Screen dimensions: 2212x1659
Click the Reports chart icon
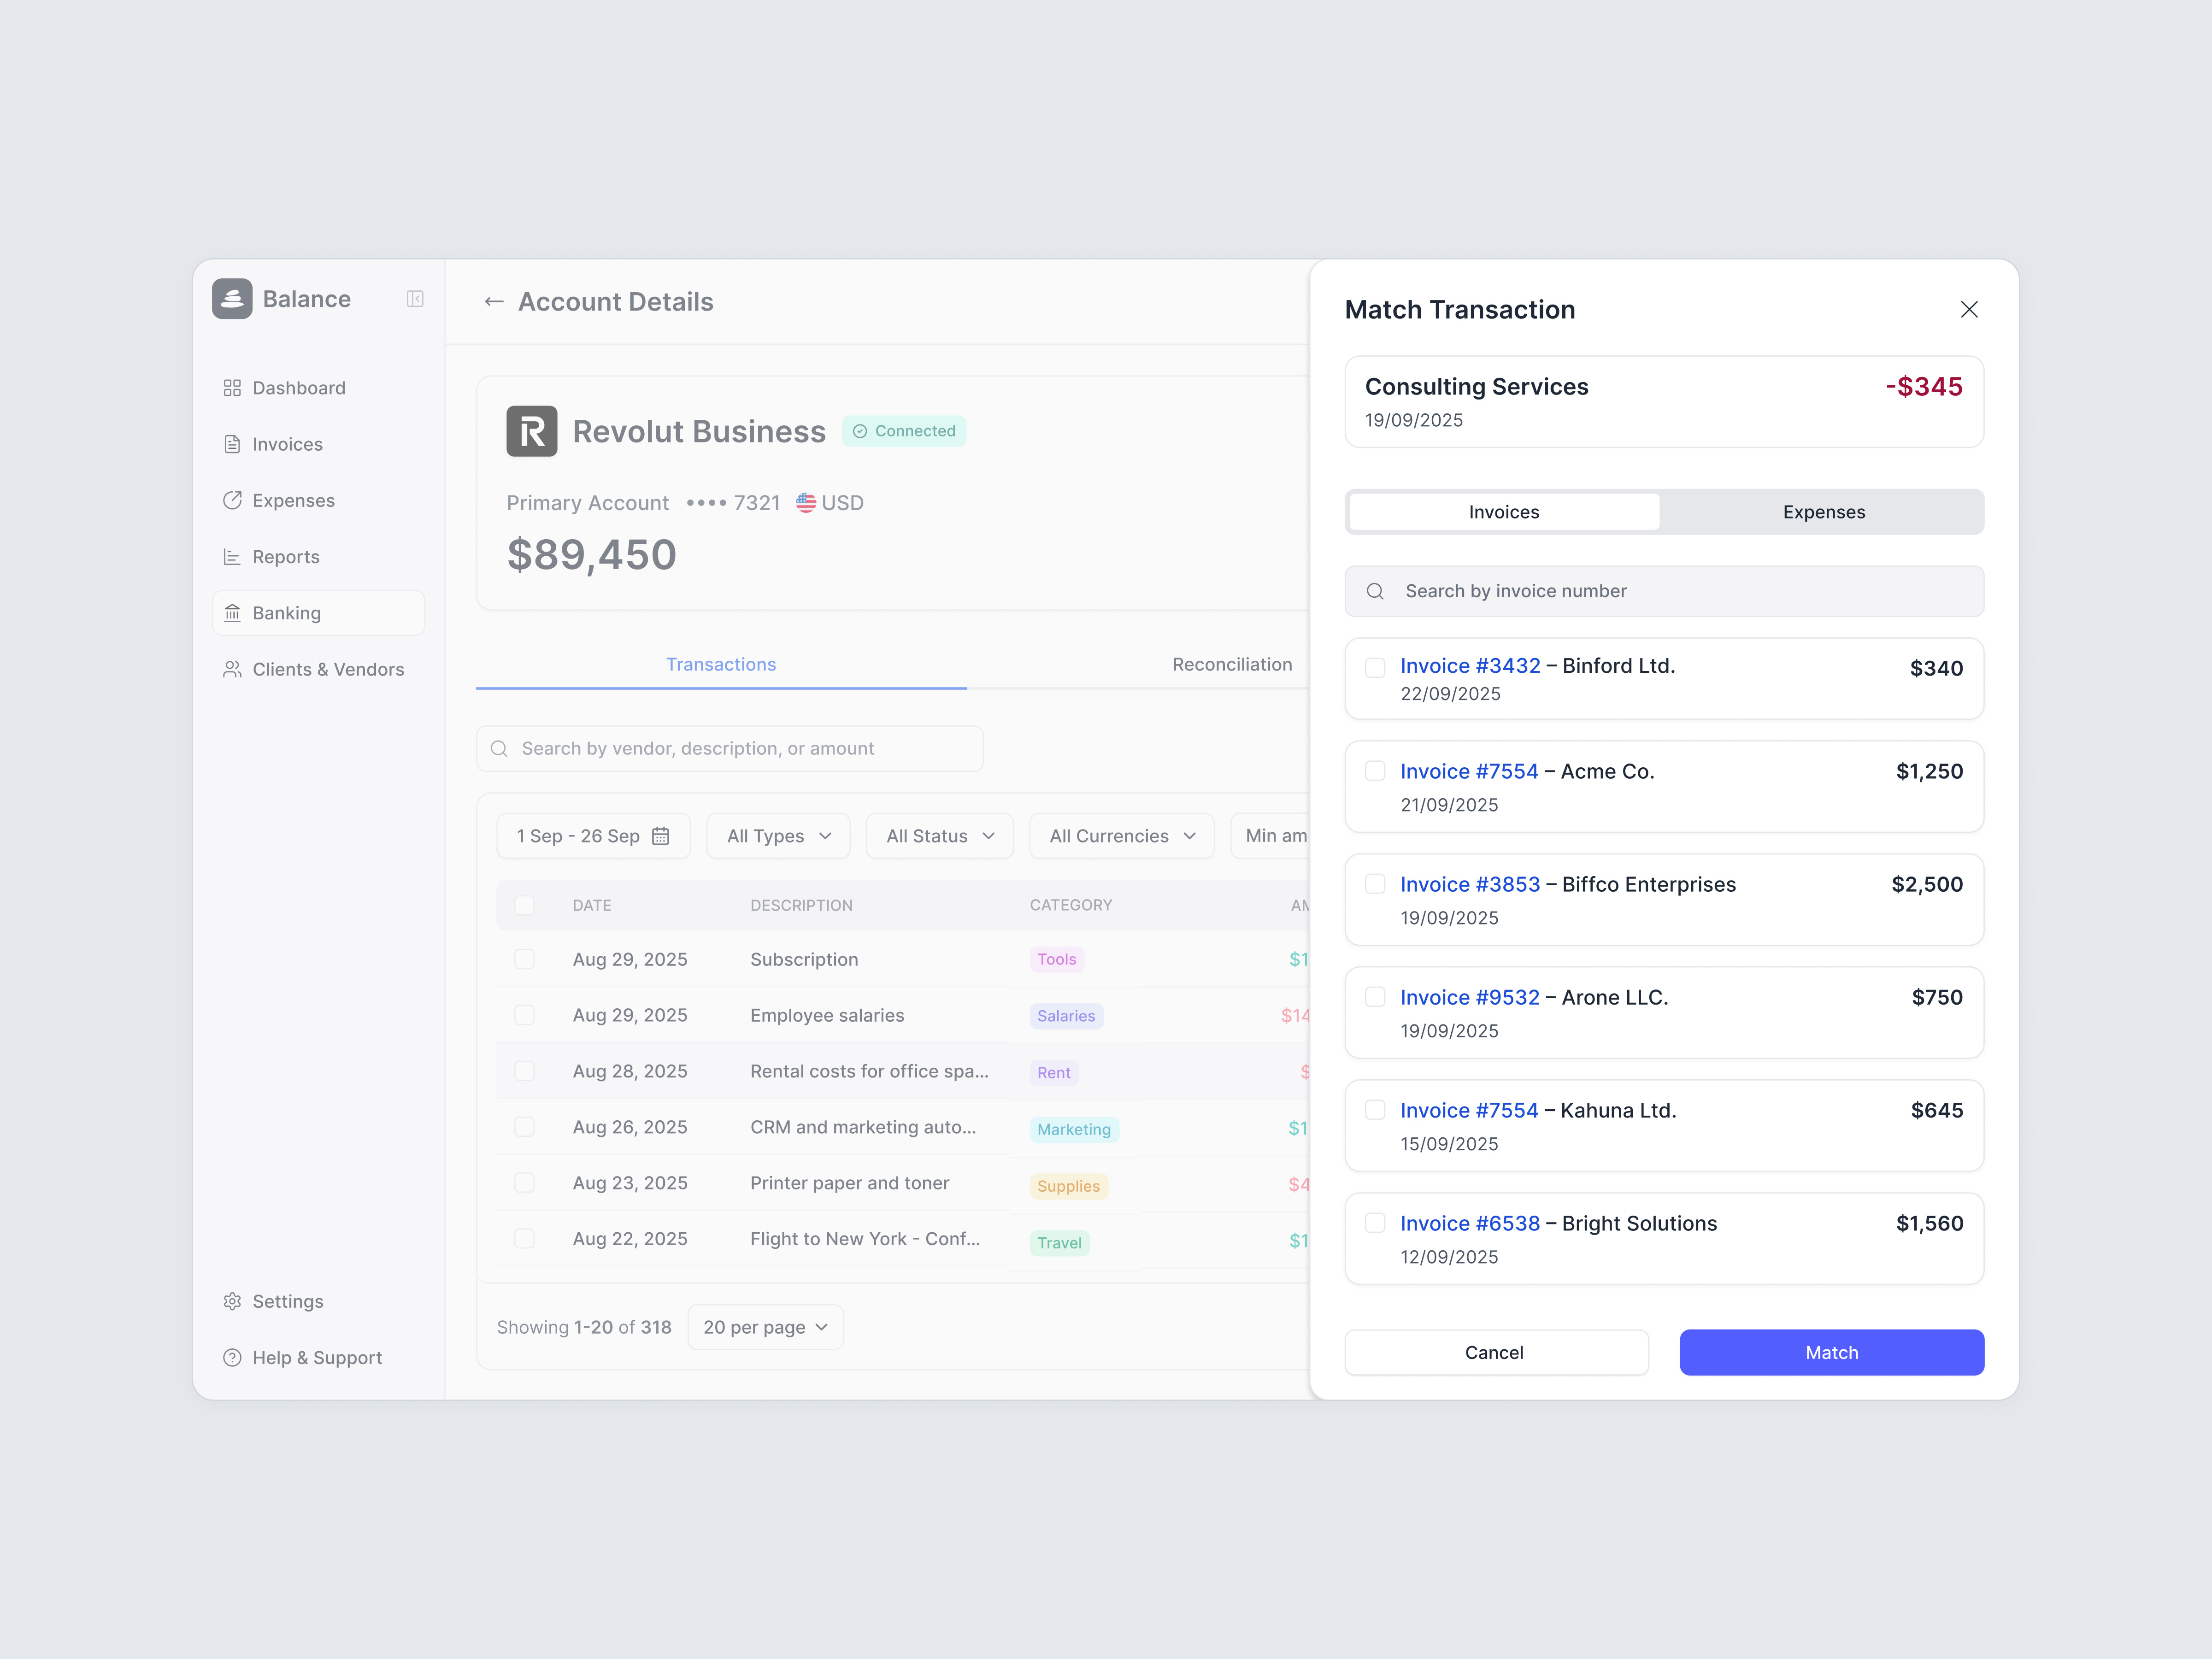click(232, 556)
